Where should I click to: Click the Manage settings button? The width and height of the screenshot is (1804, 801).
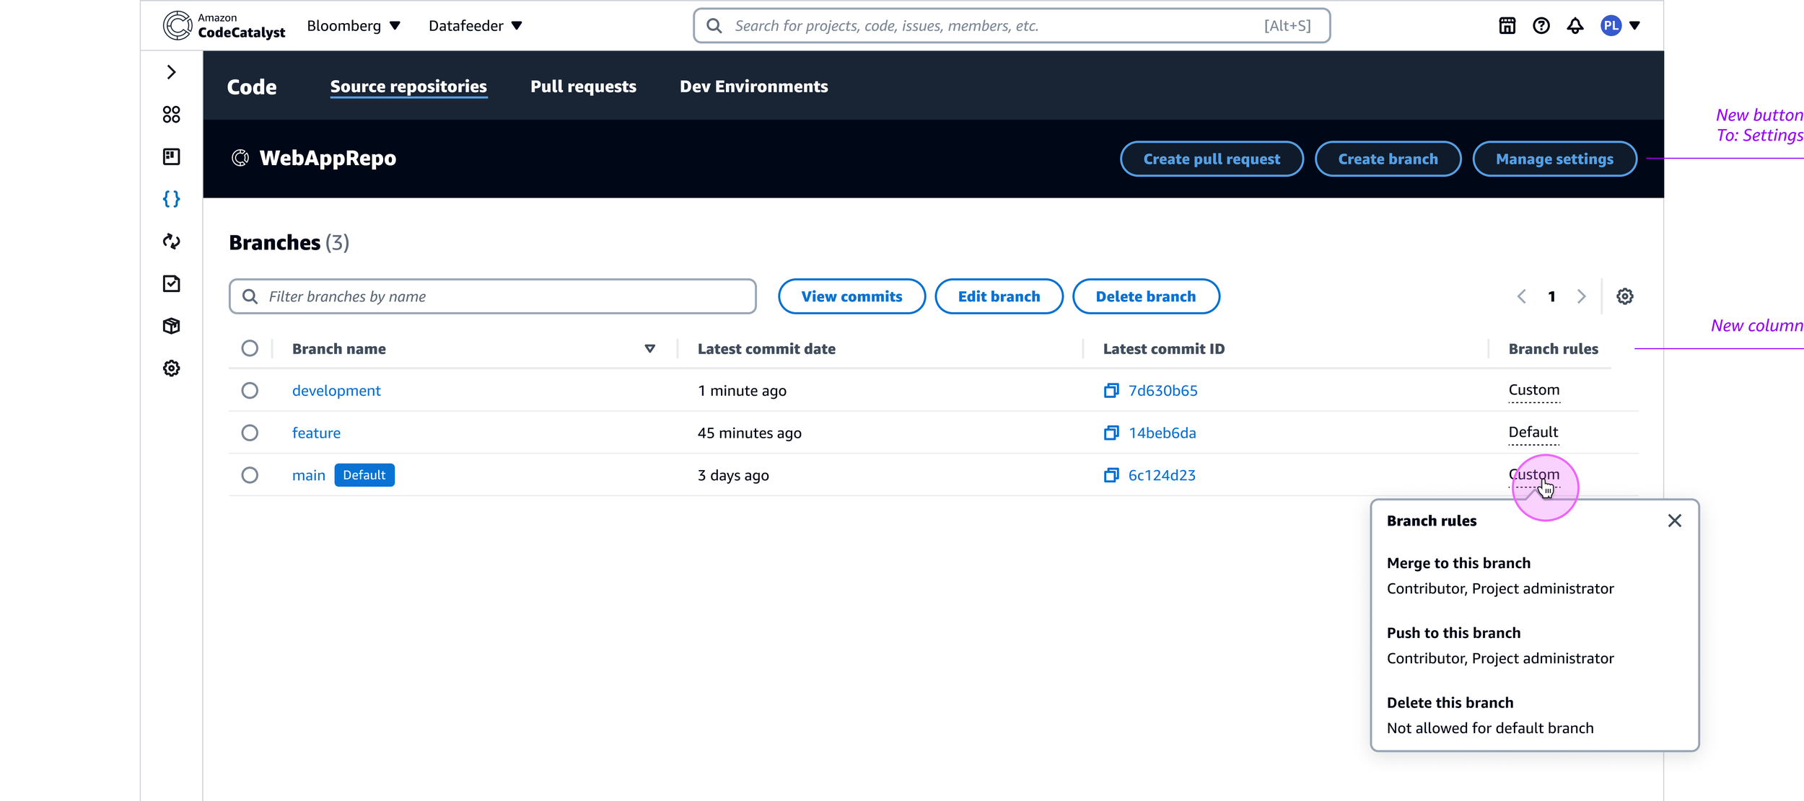pyautogui.click(x=1554, y=159)
